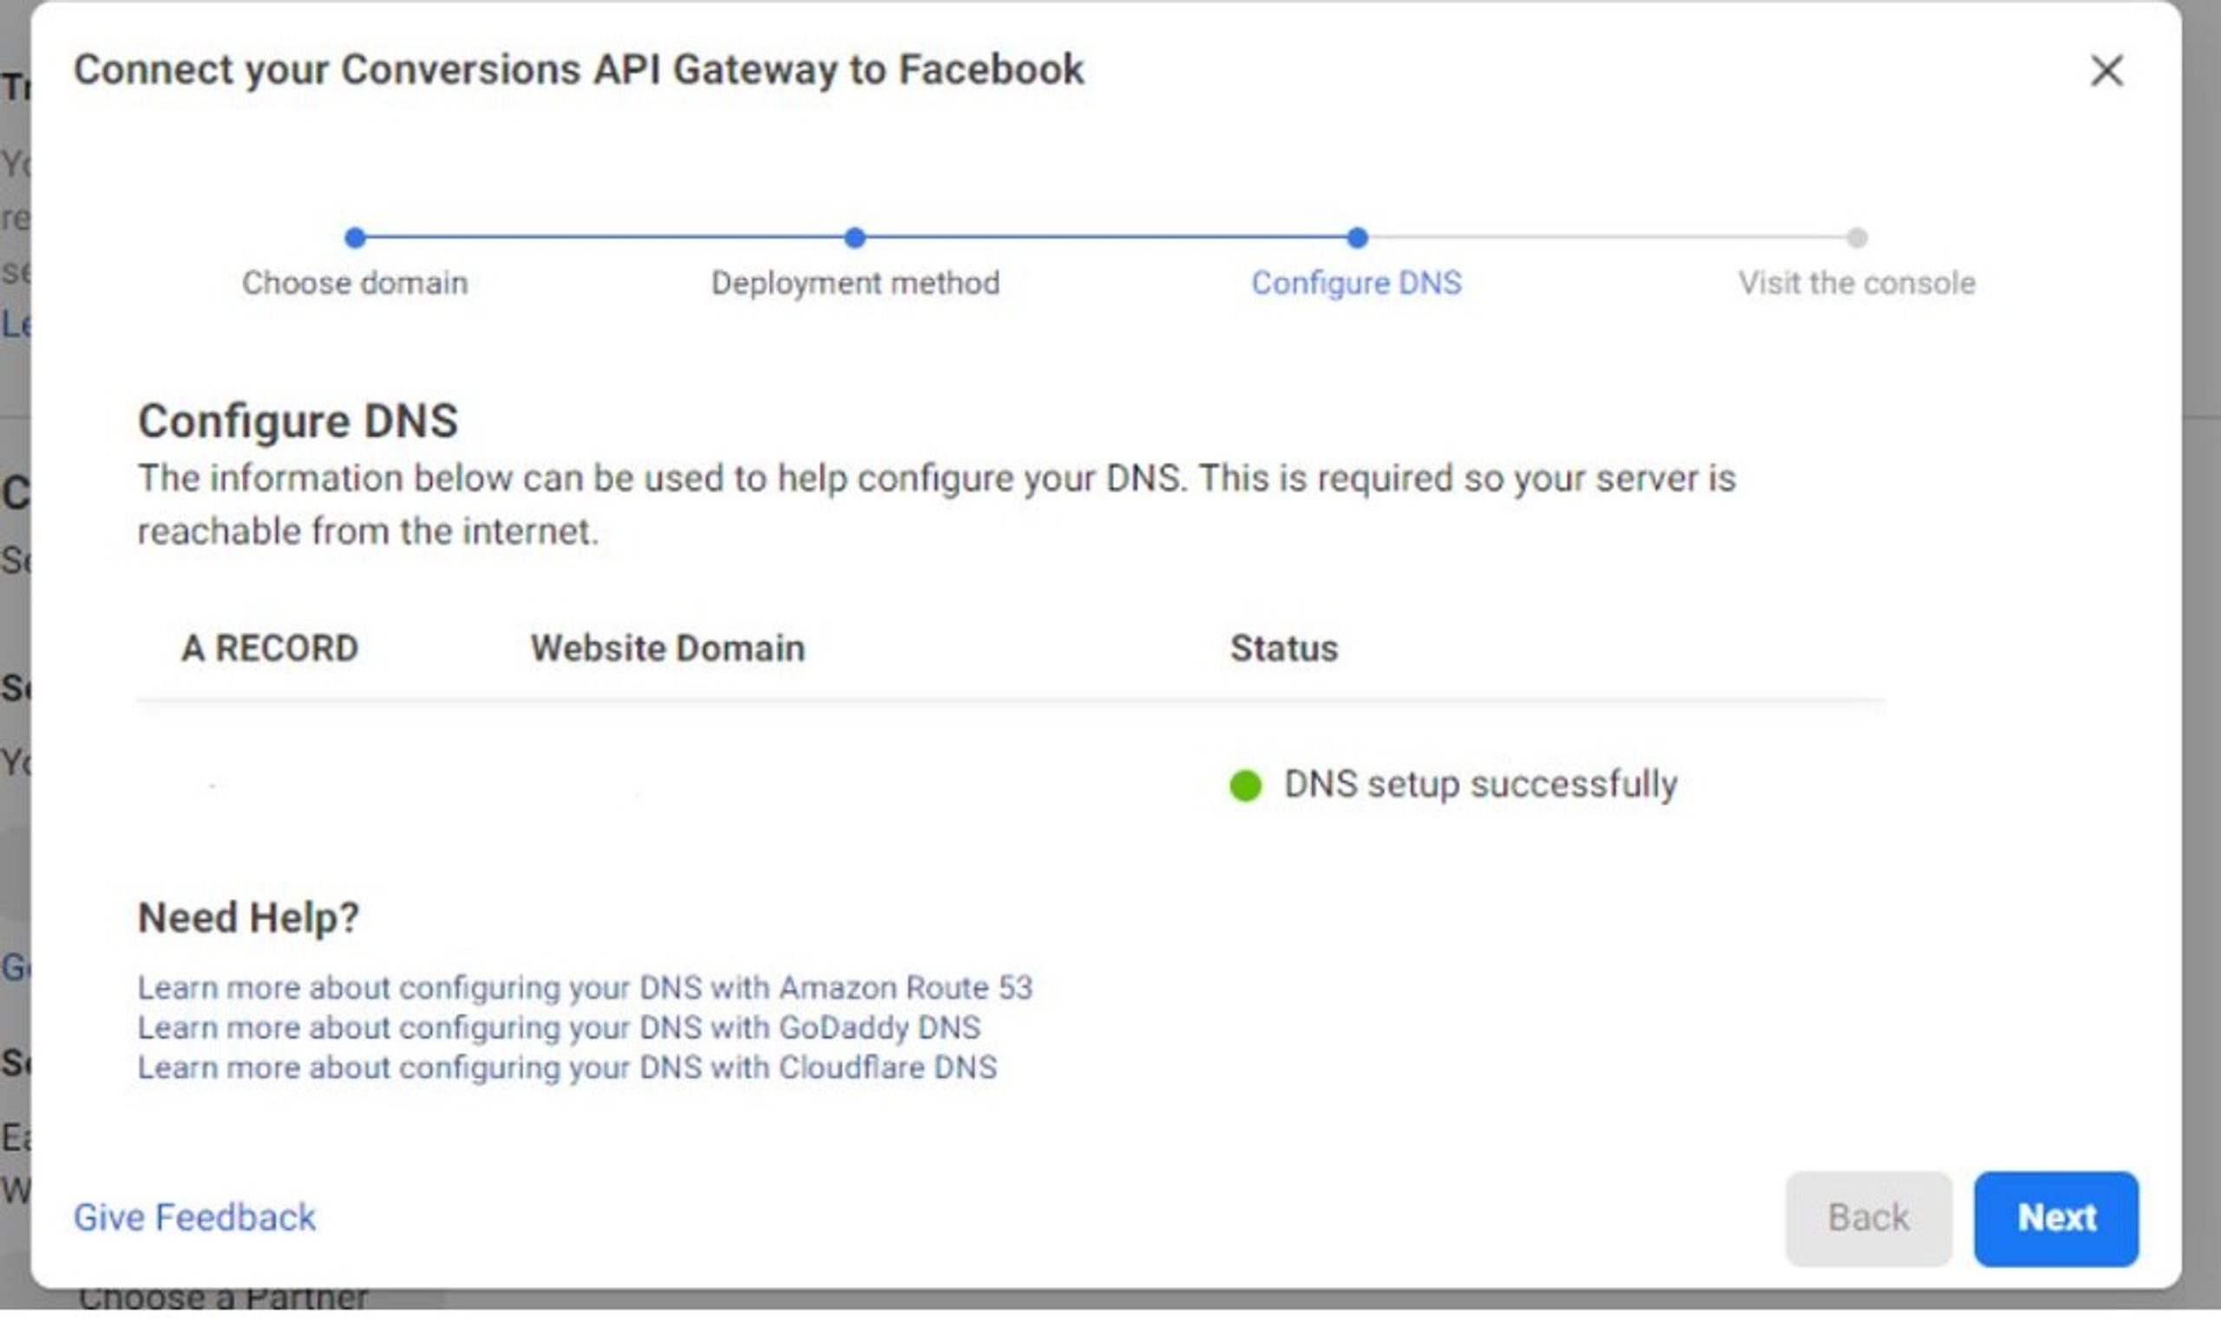Select the Visit the console step label

click(x=1856, y=284)
